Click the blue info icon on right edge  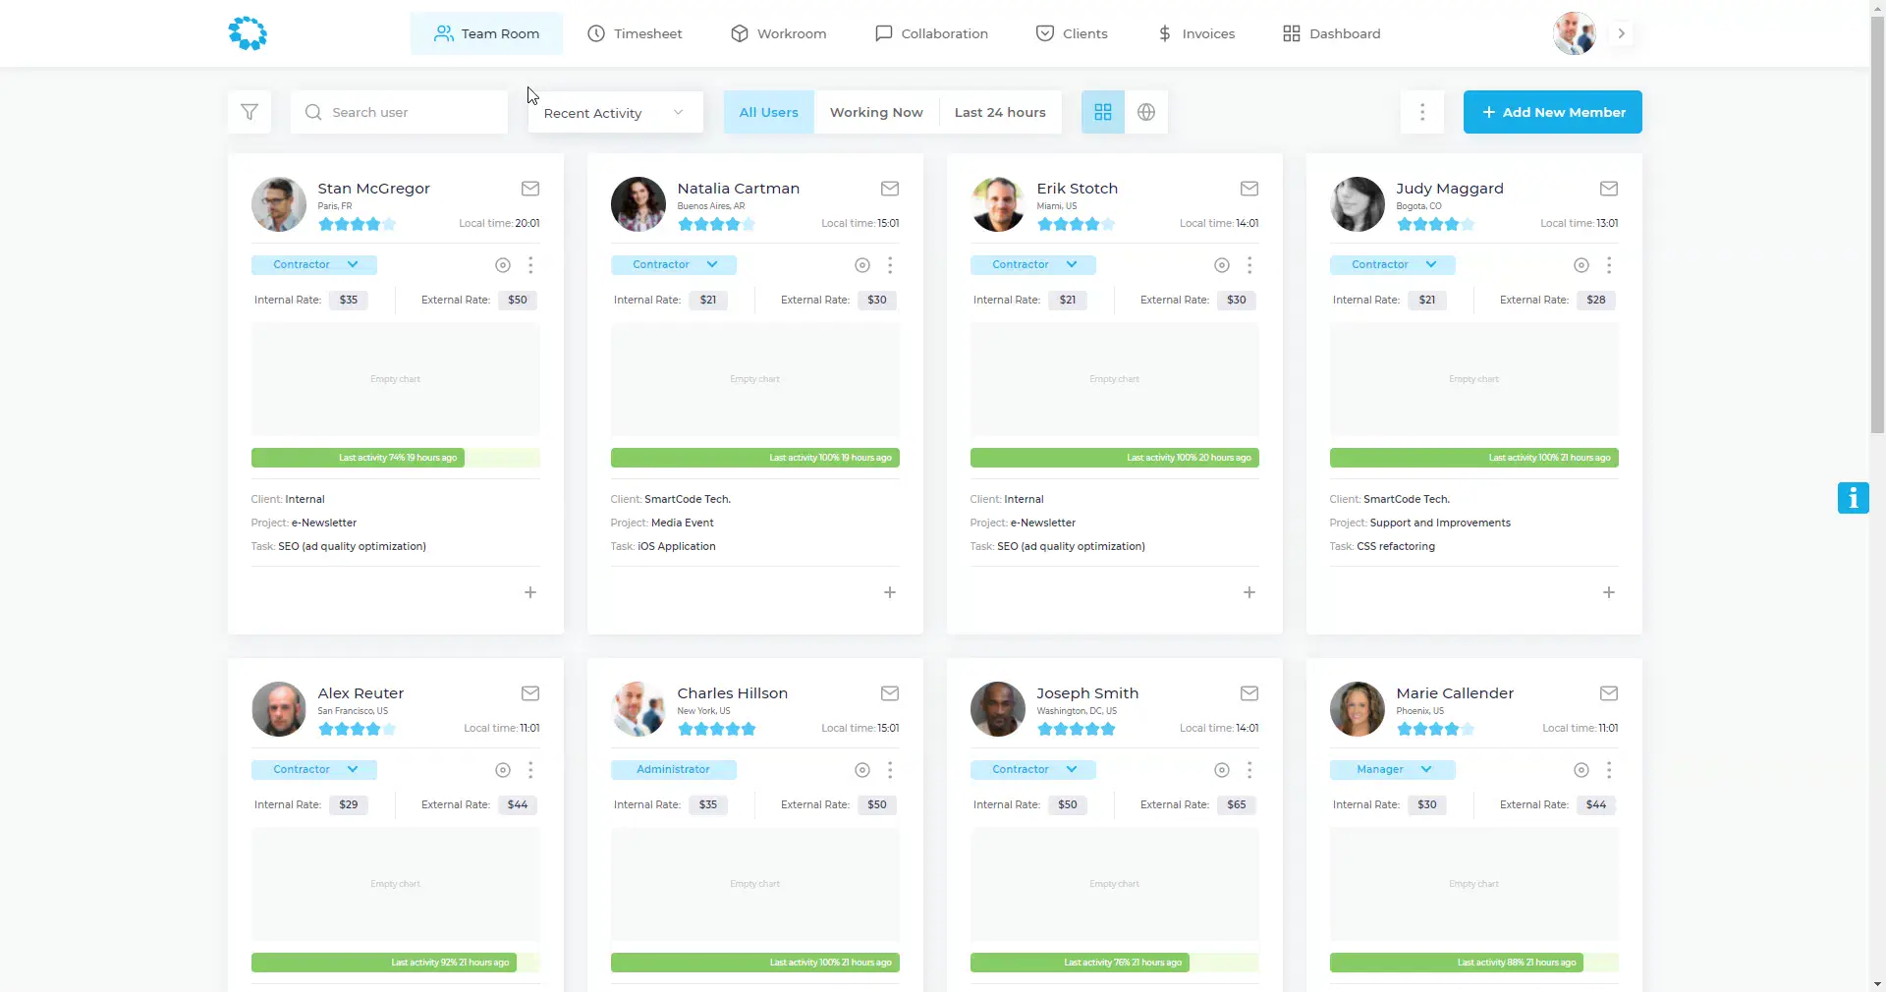click(1853, 498)
